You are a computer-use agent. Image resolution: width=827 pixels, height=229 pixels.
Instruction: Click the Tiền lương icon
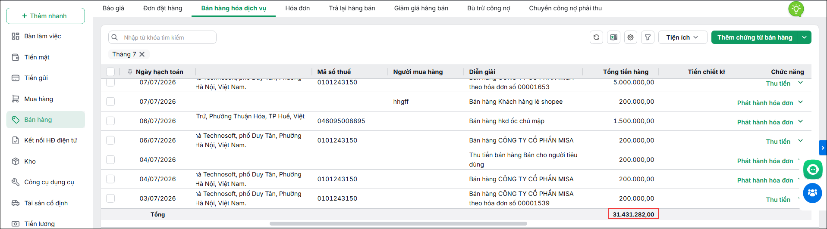tap(16, 224)
